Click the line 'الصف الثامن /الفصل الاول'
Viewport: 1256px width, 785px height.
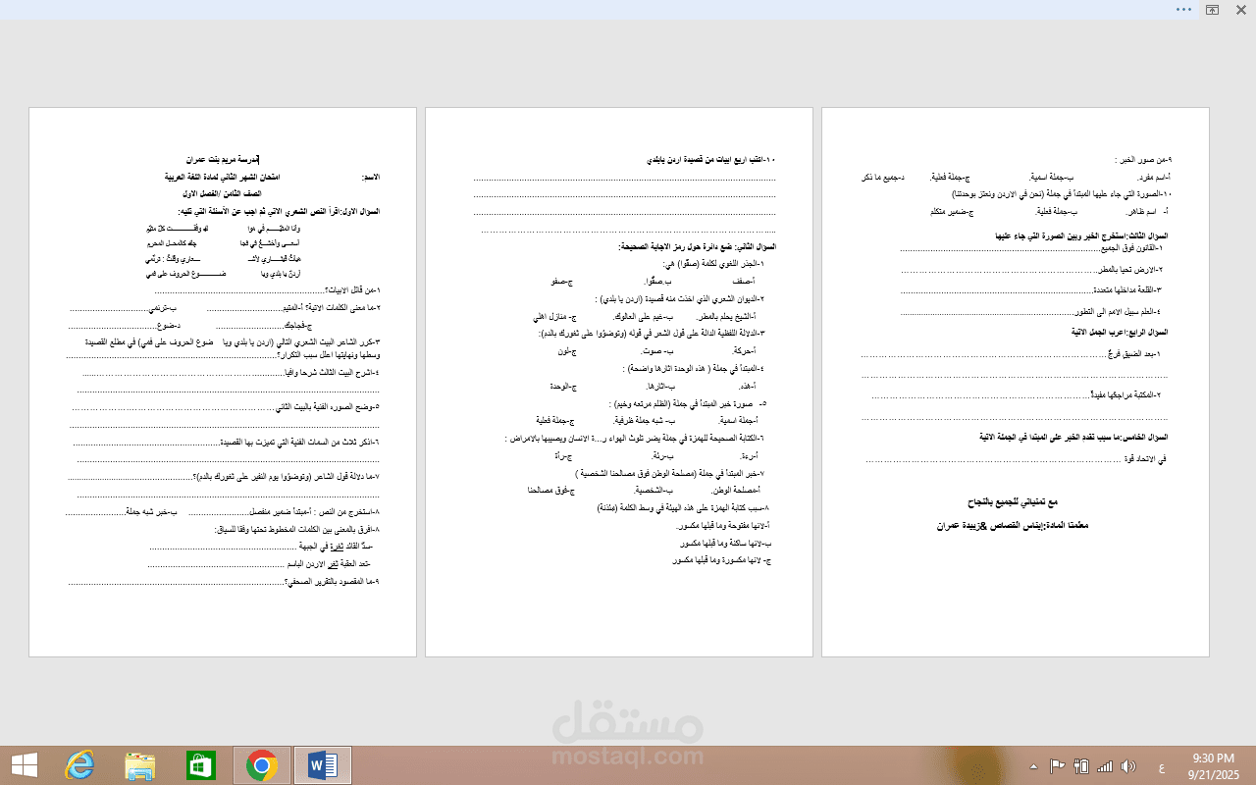pyautogui.click(x=223, y=194)
